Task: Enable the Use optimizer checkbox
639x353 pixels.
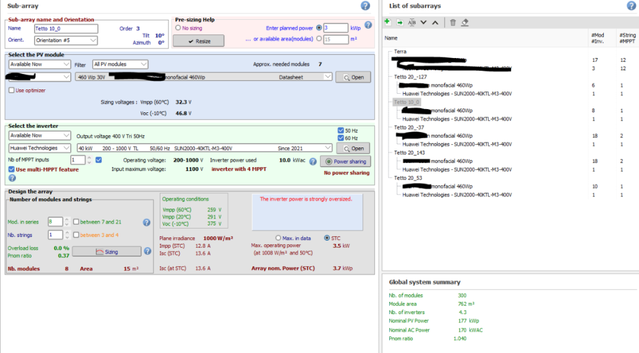Action: click(12, 91)
